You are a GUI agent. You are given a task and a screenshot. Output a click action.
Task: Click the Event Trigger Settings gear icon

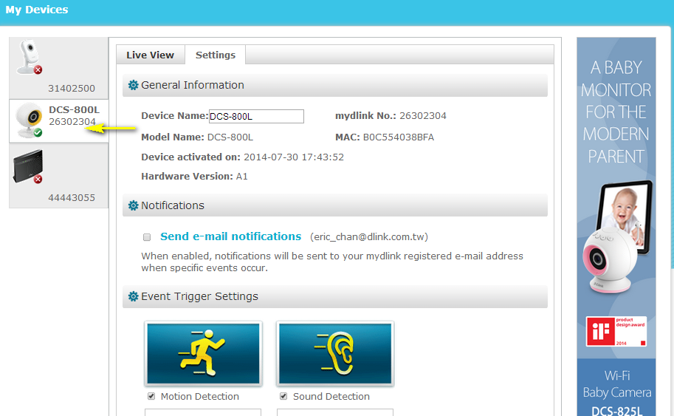134,296
